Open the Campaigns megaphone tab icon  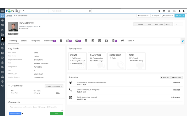tap(122, 41)
